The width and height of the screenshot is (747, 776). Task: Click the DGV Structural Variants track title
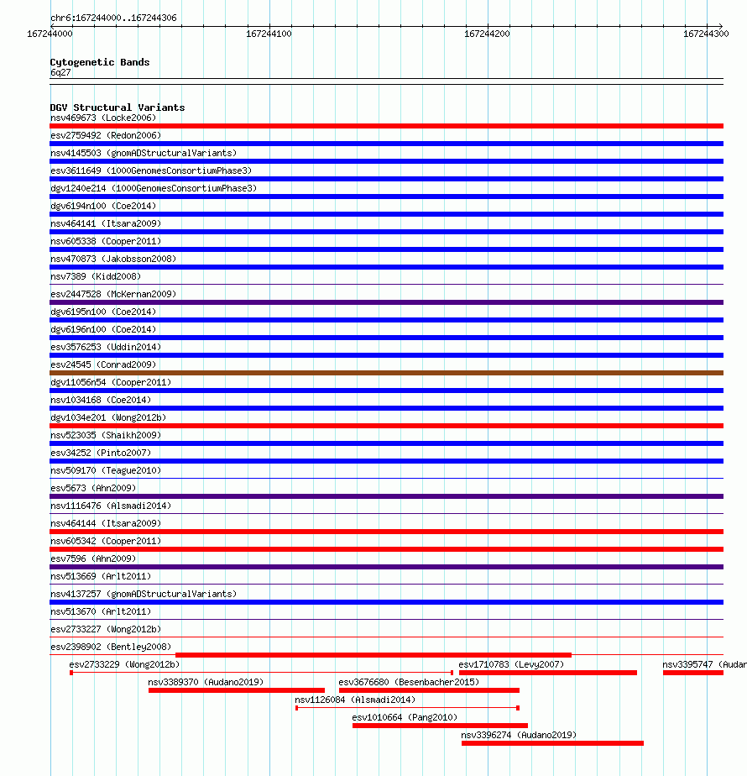pos(118,107)
